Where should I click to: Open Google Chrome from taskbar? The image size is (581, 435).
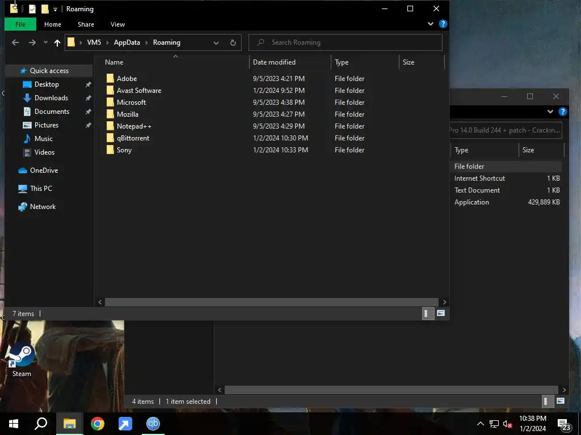tap(98, 424)
